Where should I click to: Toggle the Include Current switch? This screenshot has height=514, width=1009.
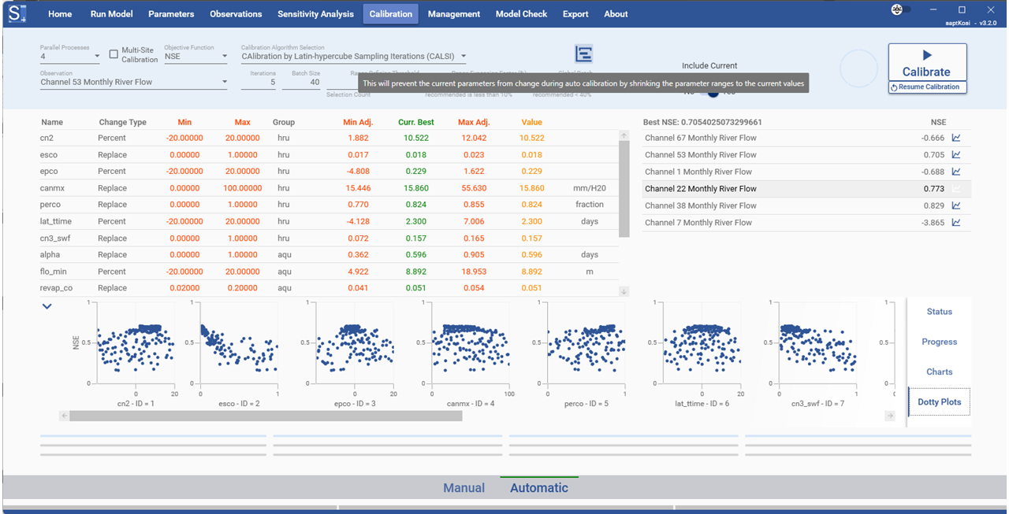713,92
